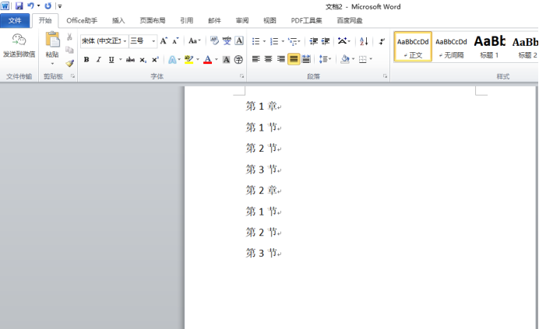The image size is (539, 329).
Task: Click the Cut scissors icon
Action: [x=70, y=37]
